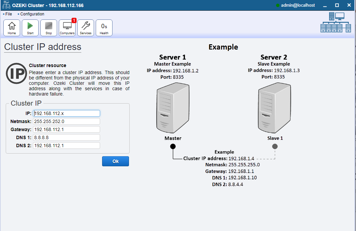The width and height of the screenshot is (356, 231).
Task: Click the black Master node dot
Action: (173, 147)
